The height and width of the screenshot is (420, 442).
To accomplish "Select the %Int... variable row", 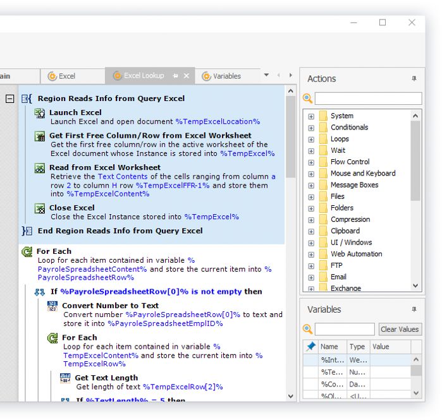I will coord(357,360).
